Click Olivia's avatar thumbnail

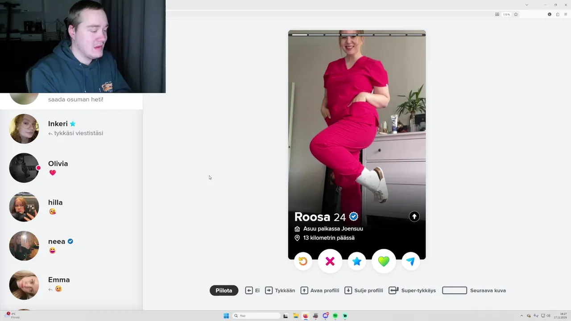click(x=24, y=168)
